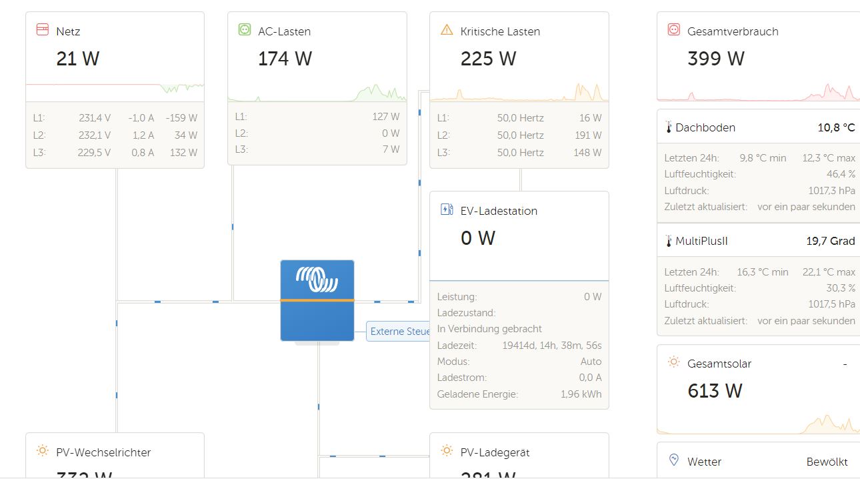This screenshot has height=479, width=860.
Task: Click the Netz grid meter icon
Action: (x=42, y=30)
